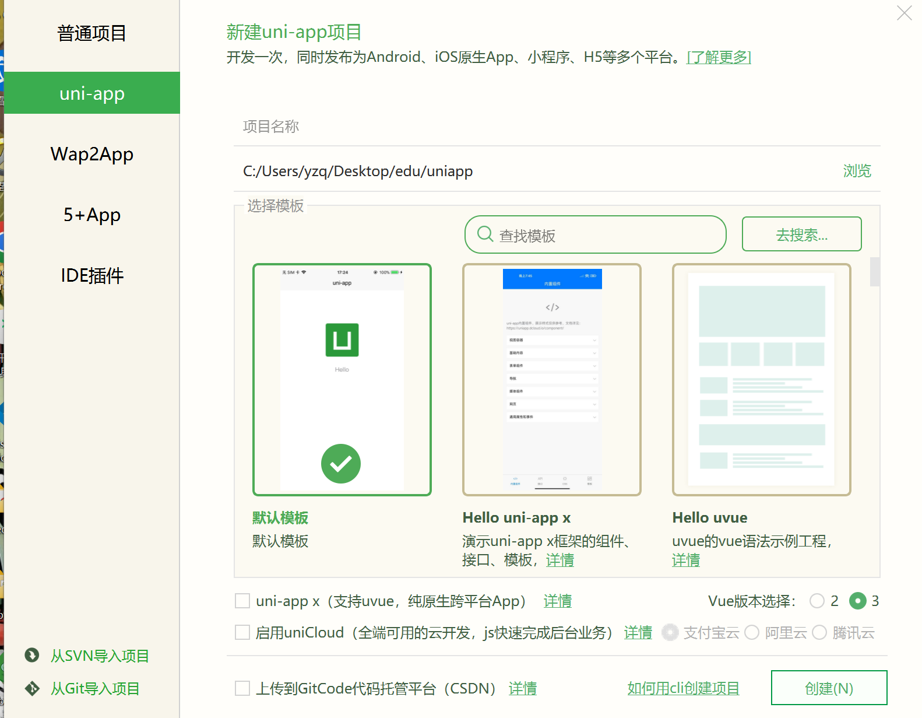Viewport: 922px width, 718px height.
Task: Select Vue version 2 radio button
Action: (x=817, y=601)
